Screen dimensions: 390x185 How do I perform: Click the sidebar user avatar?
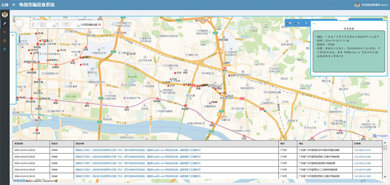[x=5, y=14]
